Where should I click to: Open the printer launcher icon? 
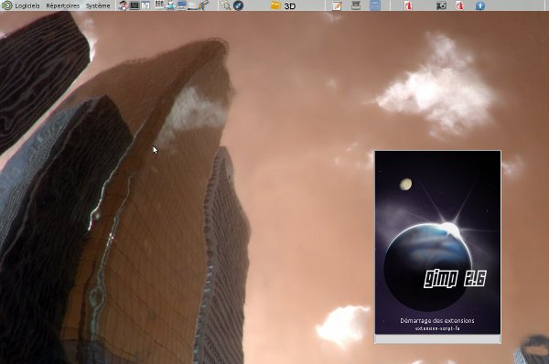[x=170, y=5]
